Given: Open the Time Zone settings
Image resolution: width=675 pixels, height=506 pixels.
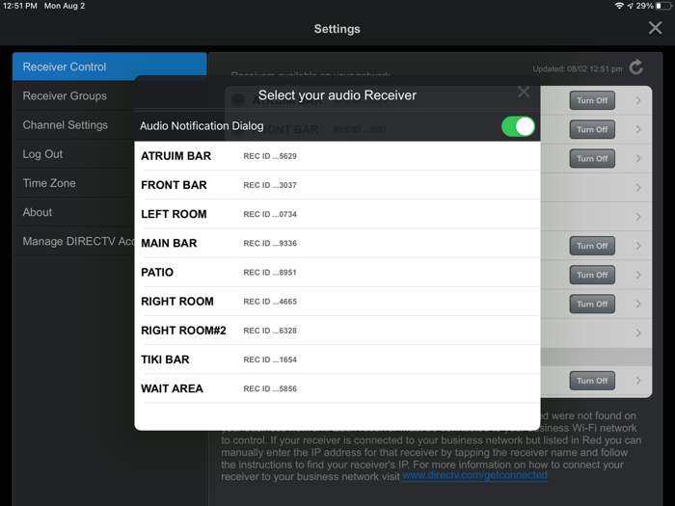Looking at the screenshot, I should click(73, 183).
